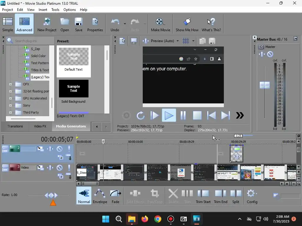The height and width of the screenshot is (226, 302).
Task: Adjust the playback Rate slider
Action: click(x=51, y=195)
